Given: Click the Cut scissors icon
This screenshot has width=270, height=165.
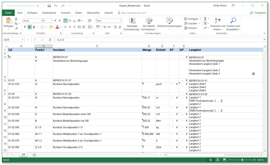Looking at the screenshot, I should coord(17,19).
